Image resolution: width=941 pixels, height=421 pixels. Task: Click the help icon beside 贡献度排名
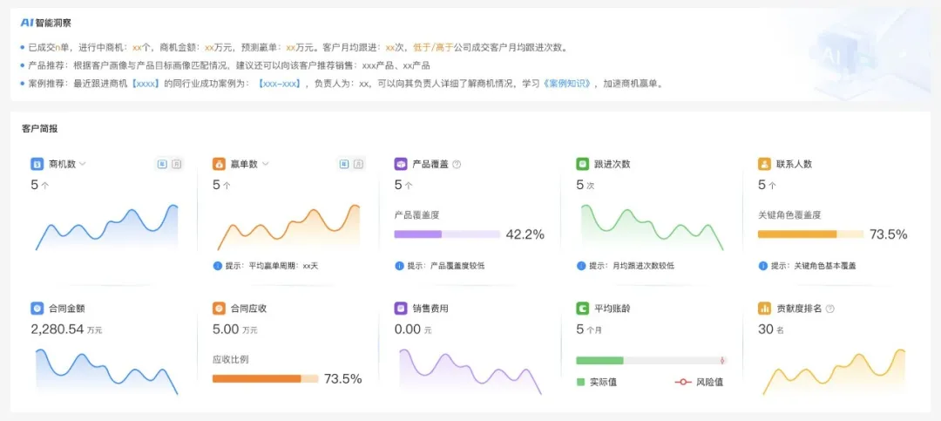click(829, 309)
